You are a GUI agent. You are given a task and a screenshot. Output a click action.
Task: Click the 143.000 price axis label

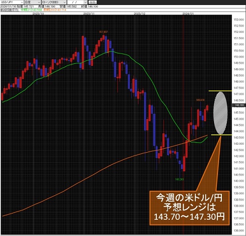239,144
